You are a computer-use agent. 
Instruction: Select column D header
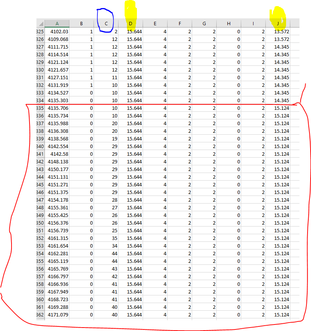[130, 24]
